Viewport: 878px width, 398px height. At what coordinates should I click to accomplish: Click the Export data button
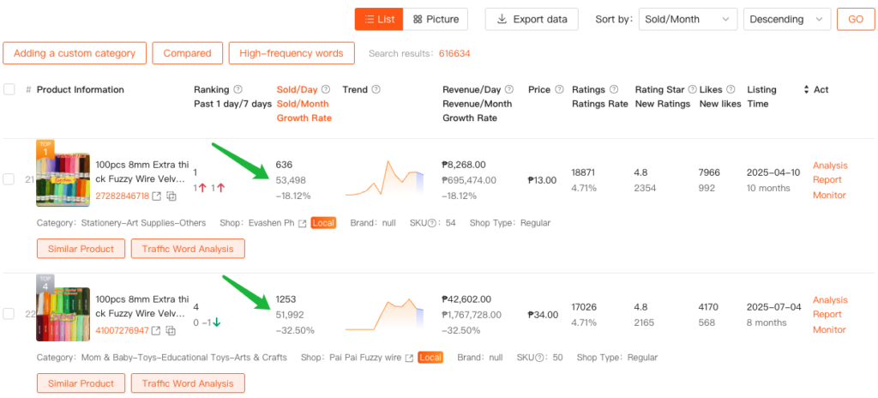(532, 19)
